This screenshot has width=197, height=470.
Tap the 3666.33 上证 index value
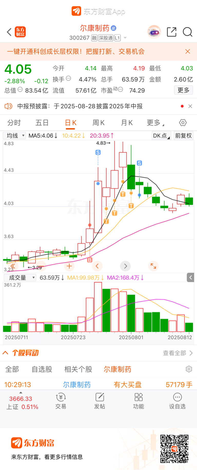[x=21, y=399]
